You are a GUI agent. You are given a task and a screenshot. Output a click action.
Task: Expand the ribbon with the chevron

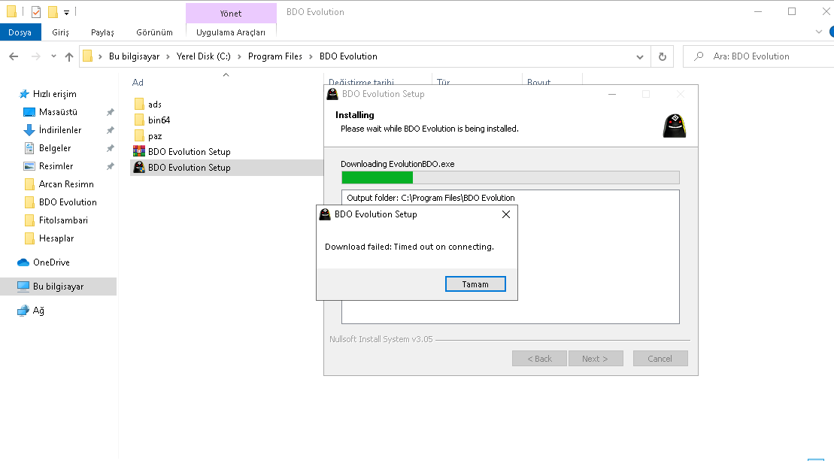pyautogui.click(x=818, y=32)
